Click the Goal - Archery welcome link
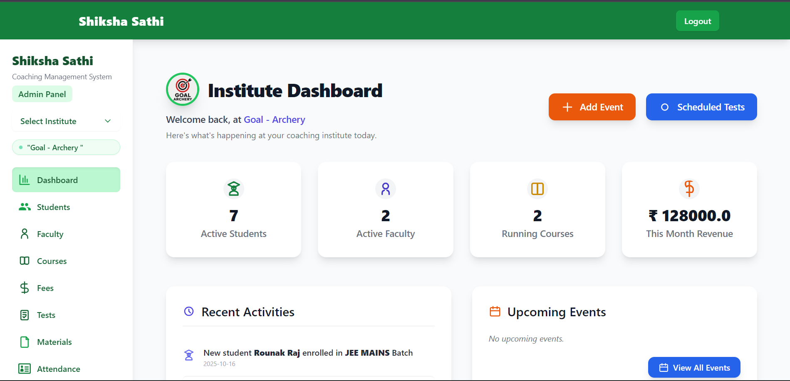The width and height of the screenshot is (790, 381). pos(274,120)
